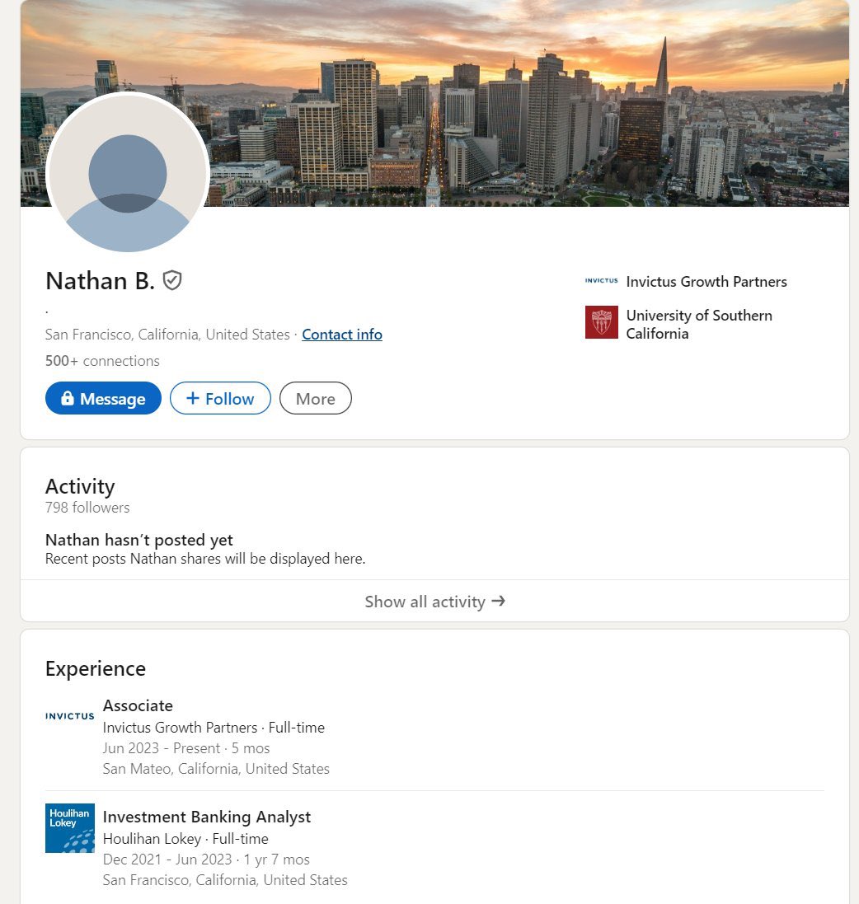Send a message with the Message button
Viewport: 859px width, 904px height.
103,398
